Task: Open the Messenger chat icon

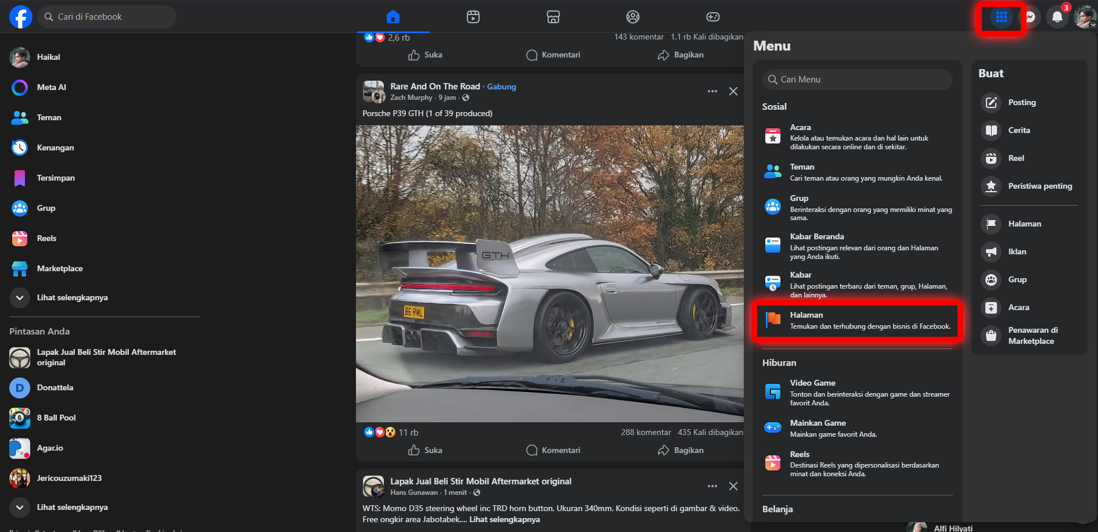Action: pyautogui.click(x=1031, y=17)
